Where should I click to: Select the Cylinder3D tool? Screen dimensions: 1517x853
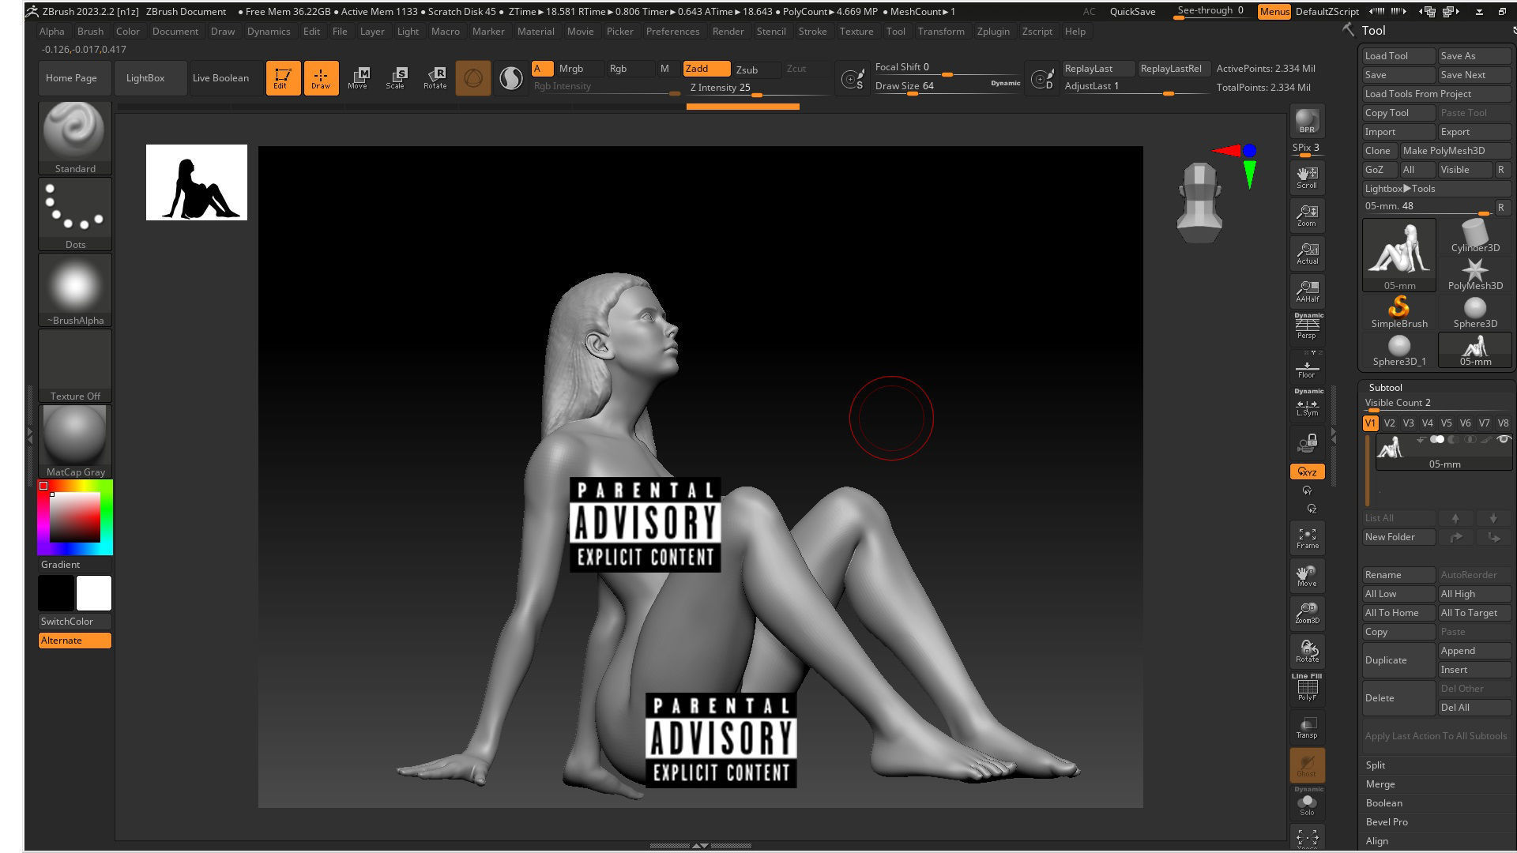click(x=1474, y=236)
